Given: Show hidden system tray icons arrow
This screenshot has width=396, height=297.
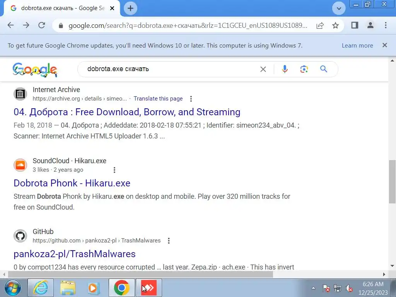Looking at the screenshot, I should 313,288.
